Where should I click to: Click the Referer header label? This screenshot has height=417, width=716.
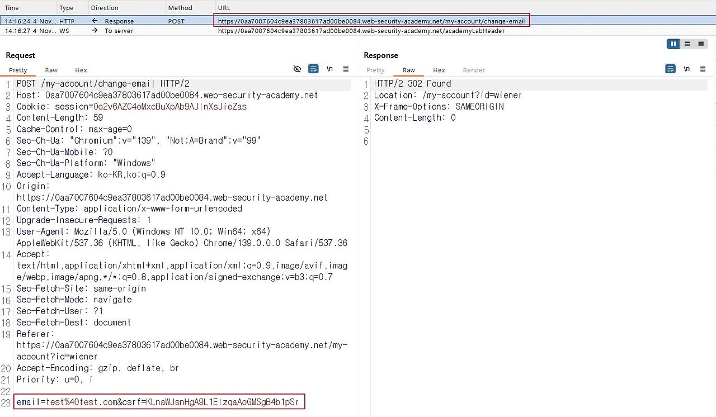click(36, 334)
